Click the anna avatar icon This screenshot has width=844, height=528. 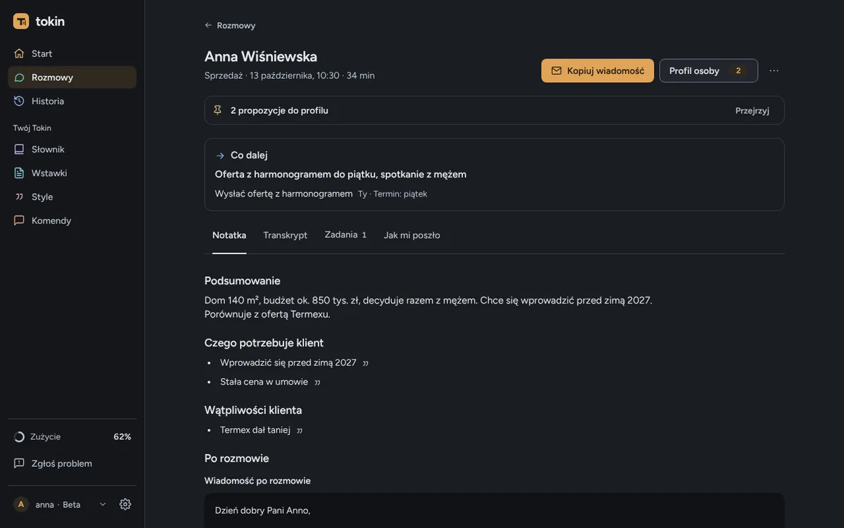(x=21, y=504)
